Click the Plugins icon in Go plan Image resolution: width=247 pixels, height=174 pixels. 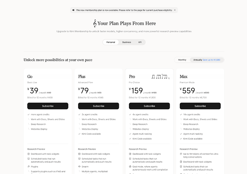point(29,166)
